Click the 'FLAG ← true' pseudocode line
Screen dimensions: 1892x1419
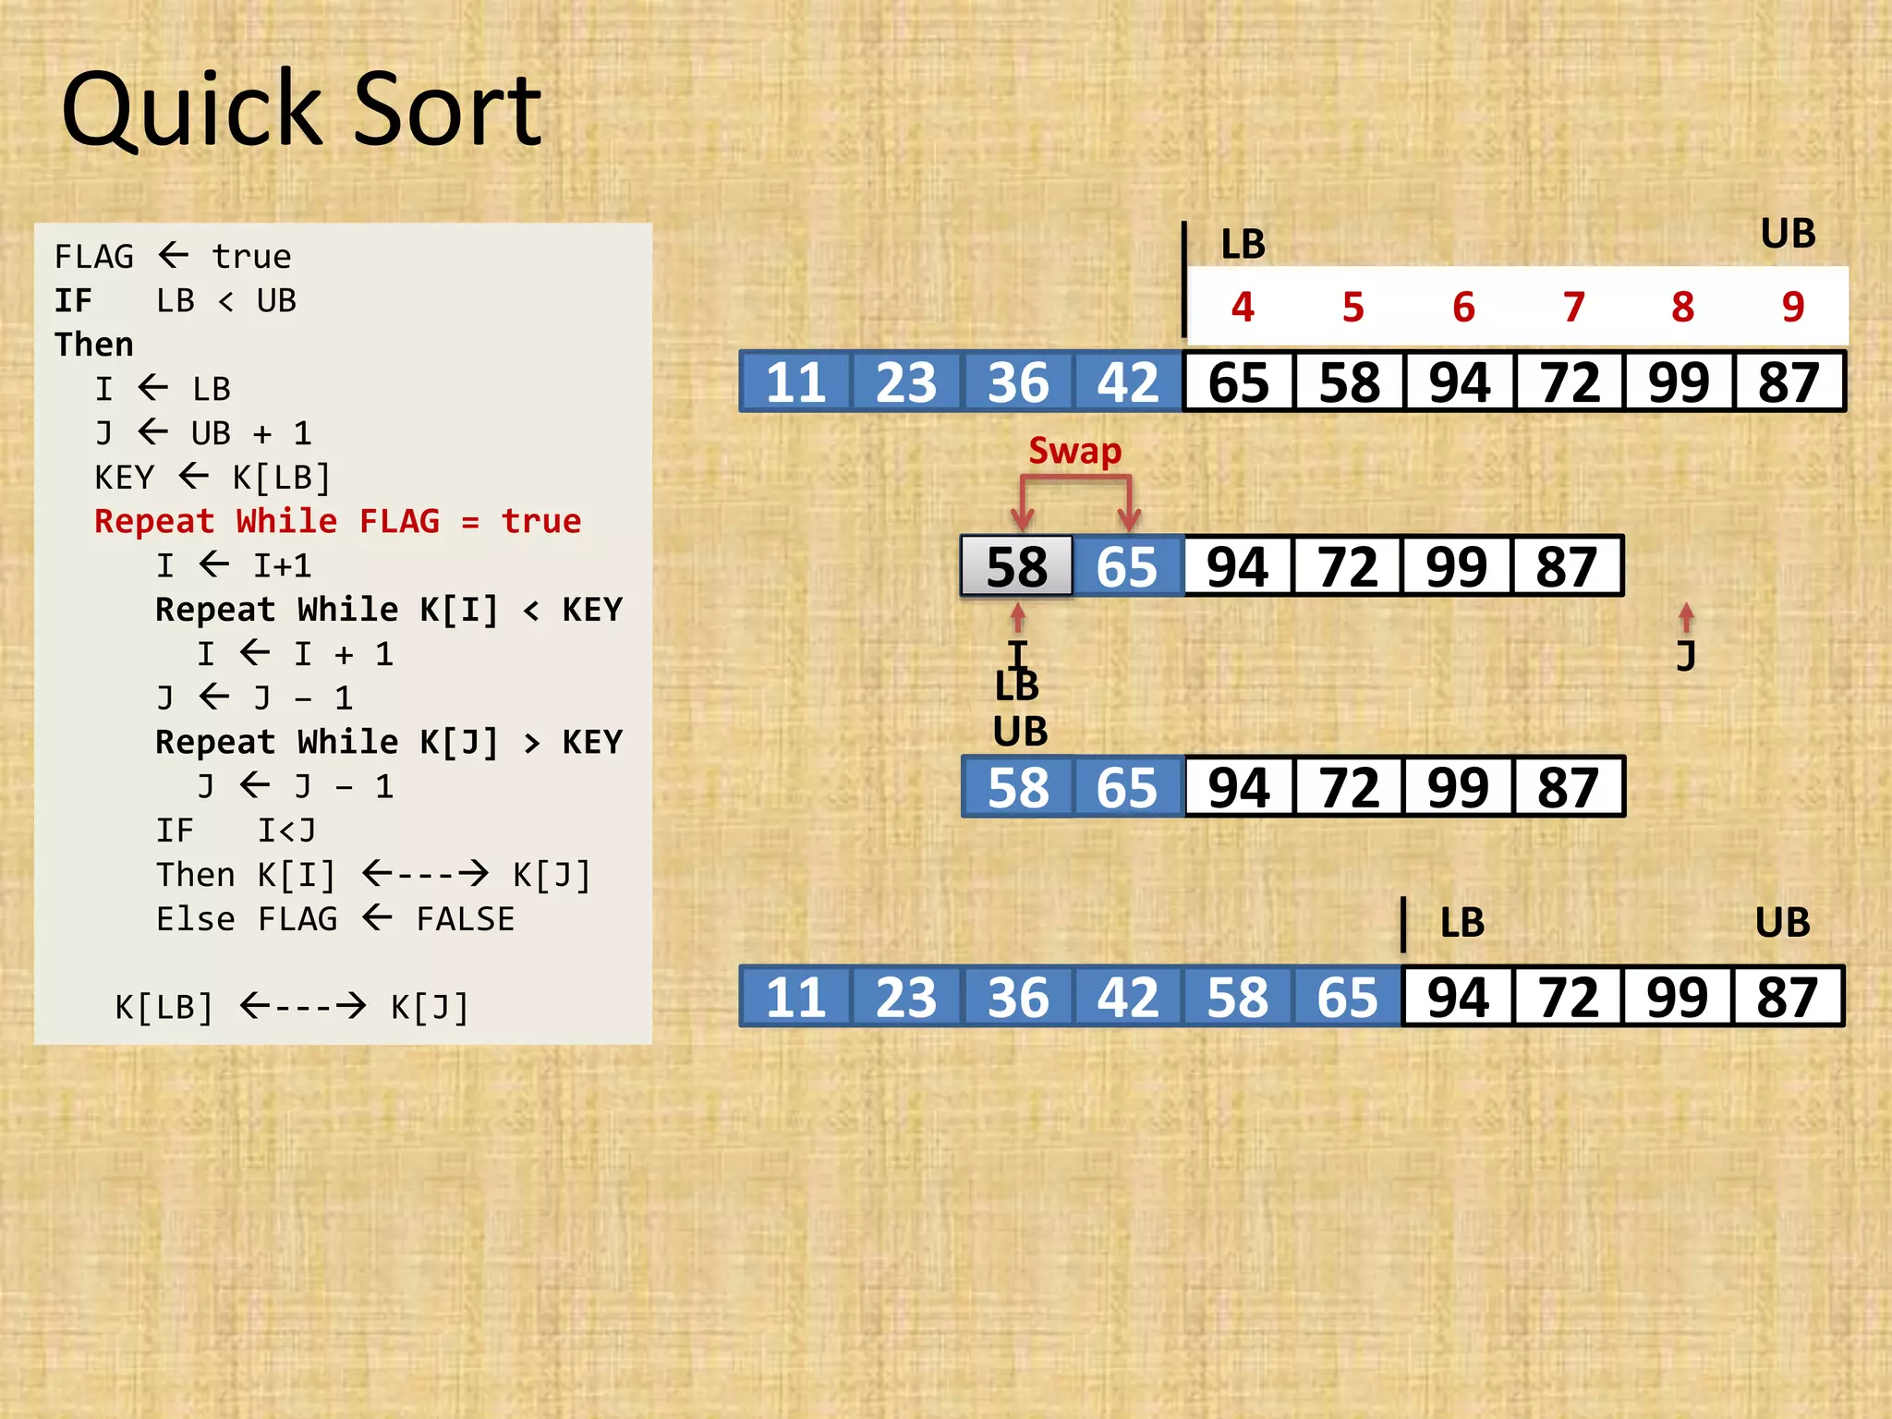click(x=173, y=256)
